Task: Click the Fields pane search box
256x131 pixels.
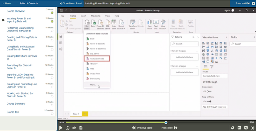Action: tap(243, 44)
